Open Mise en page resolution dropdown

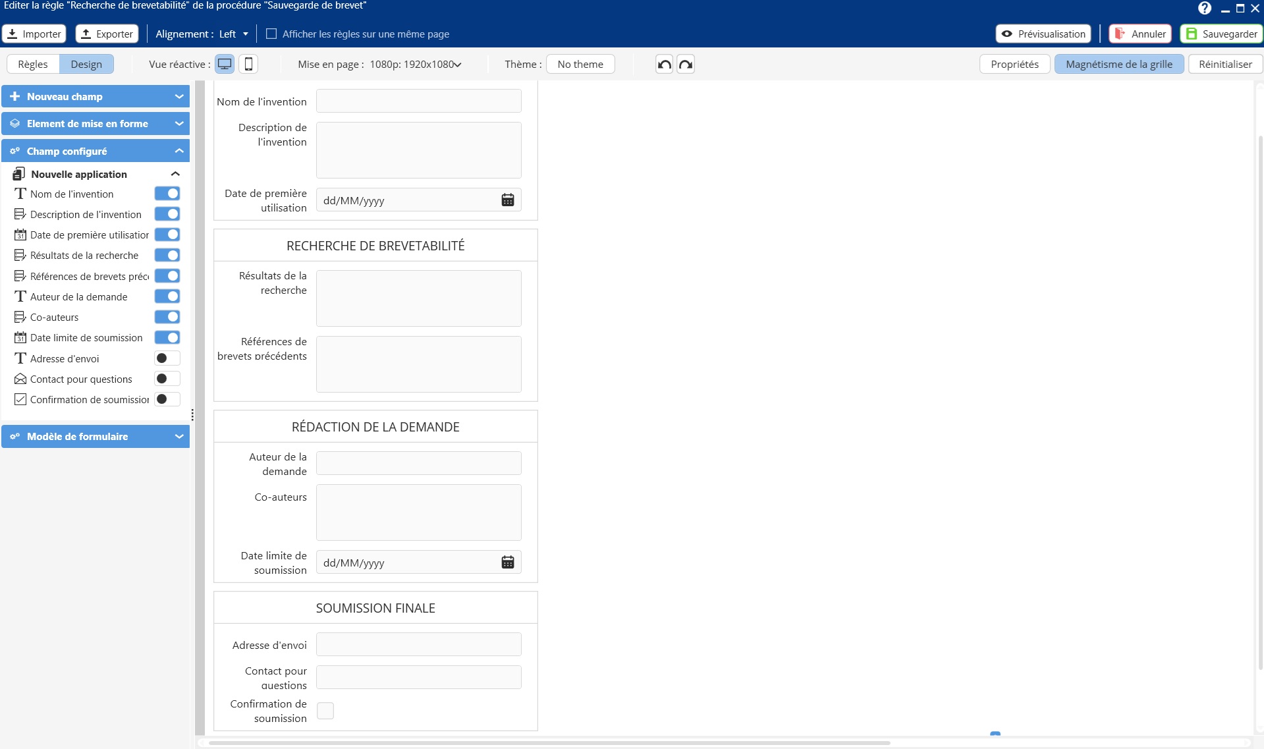(416, 64)
